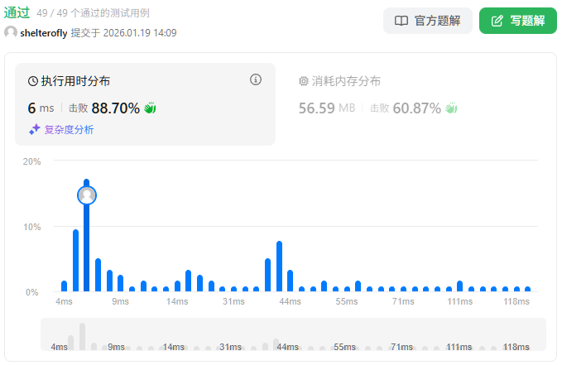Click the 通过 accepted status text
Image resolution: width=562 pixels, height=365 pixels.
pyautogui.click(x=17, y=13)
